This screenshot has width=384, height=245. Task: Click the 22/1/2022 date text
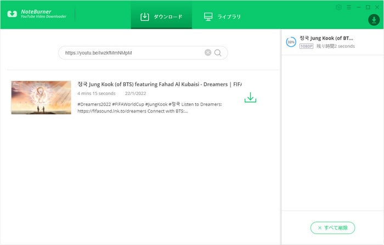135,93
